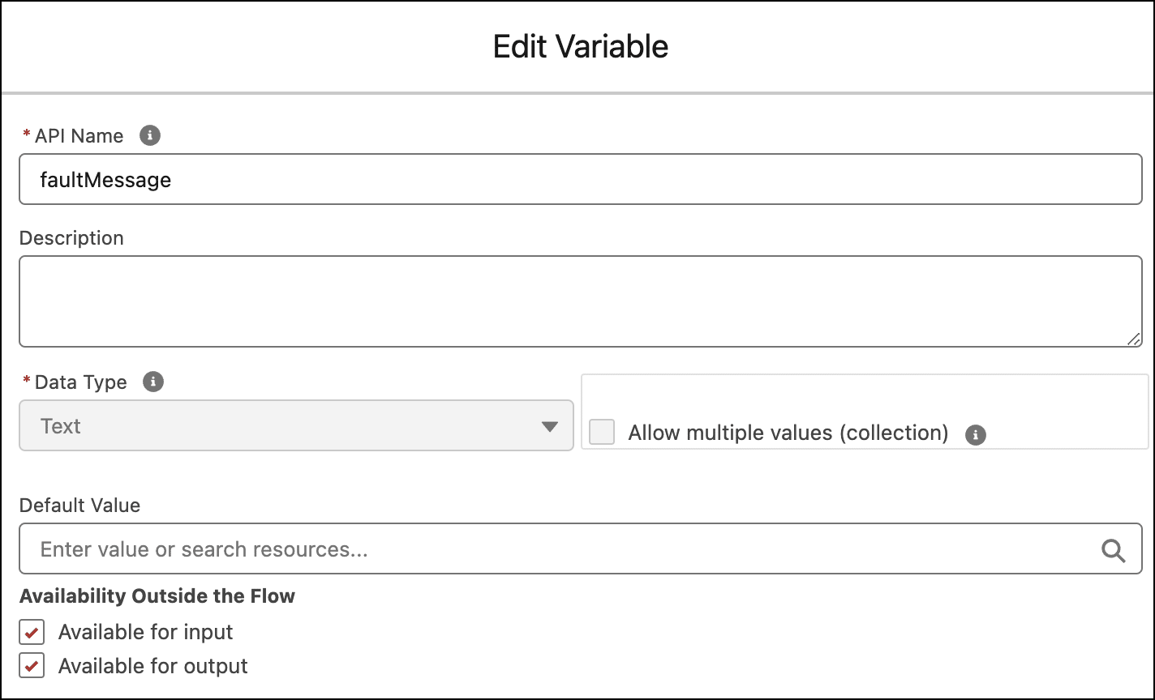
Task: Click the Available for input label text
Action: [146, 632]
